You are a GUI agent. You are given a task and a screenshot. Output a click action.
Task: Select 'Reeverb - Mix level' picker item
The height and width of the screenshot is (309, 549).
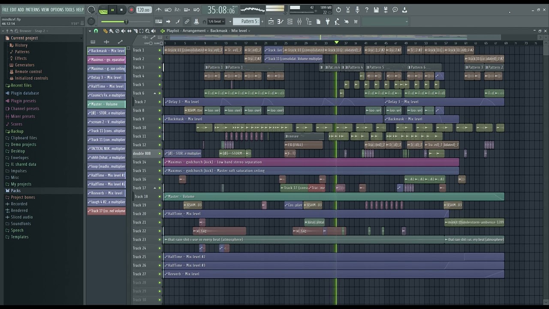coord(106,193)
